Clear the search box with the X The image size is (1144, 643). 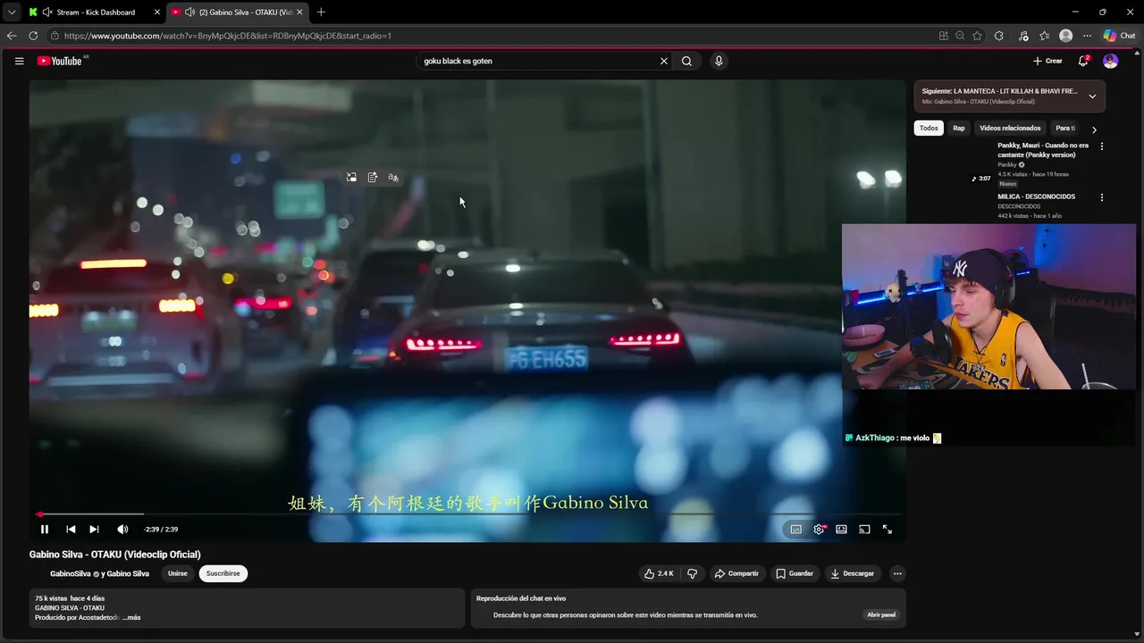[x=664, y=61]
